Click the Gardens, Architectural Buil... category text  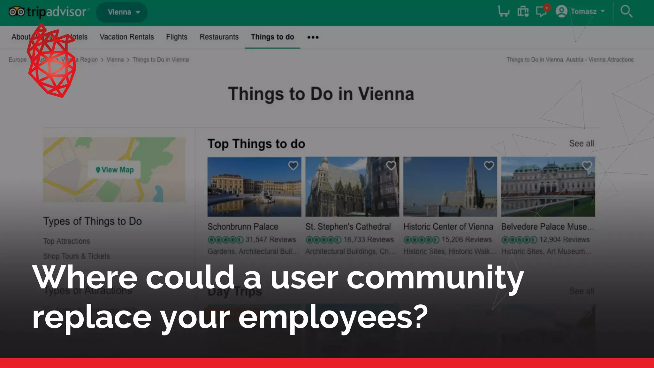point(253,251)
